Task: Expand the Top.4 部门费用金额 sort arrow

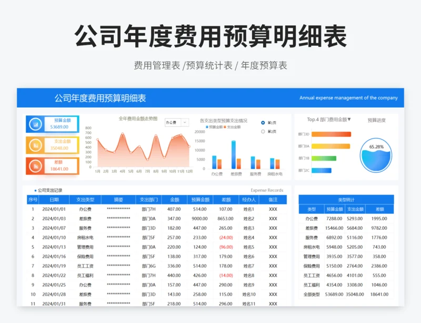Action: pyautogui.click(x=349, y=120)
